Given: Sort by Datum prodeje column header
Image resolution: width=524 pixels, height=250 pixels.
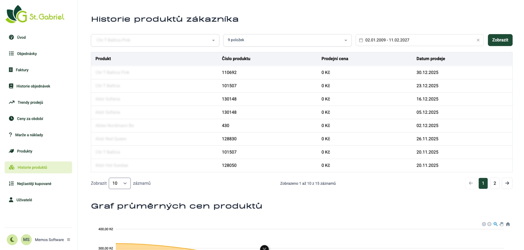Looking at the screenshot, I should [x=430, y=59].
